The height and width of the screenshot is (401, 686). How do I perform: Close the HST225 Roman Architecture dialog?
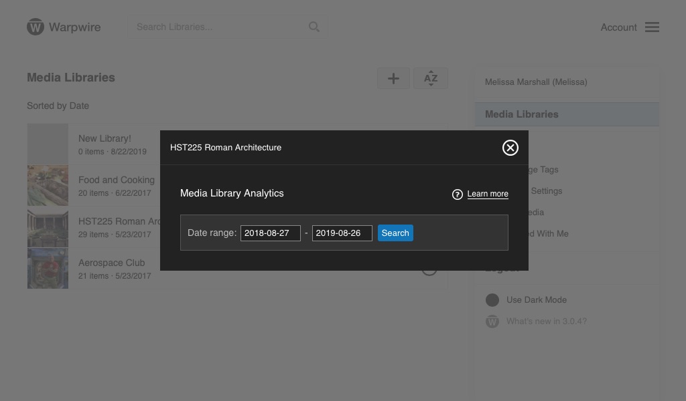510,148
